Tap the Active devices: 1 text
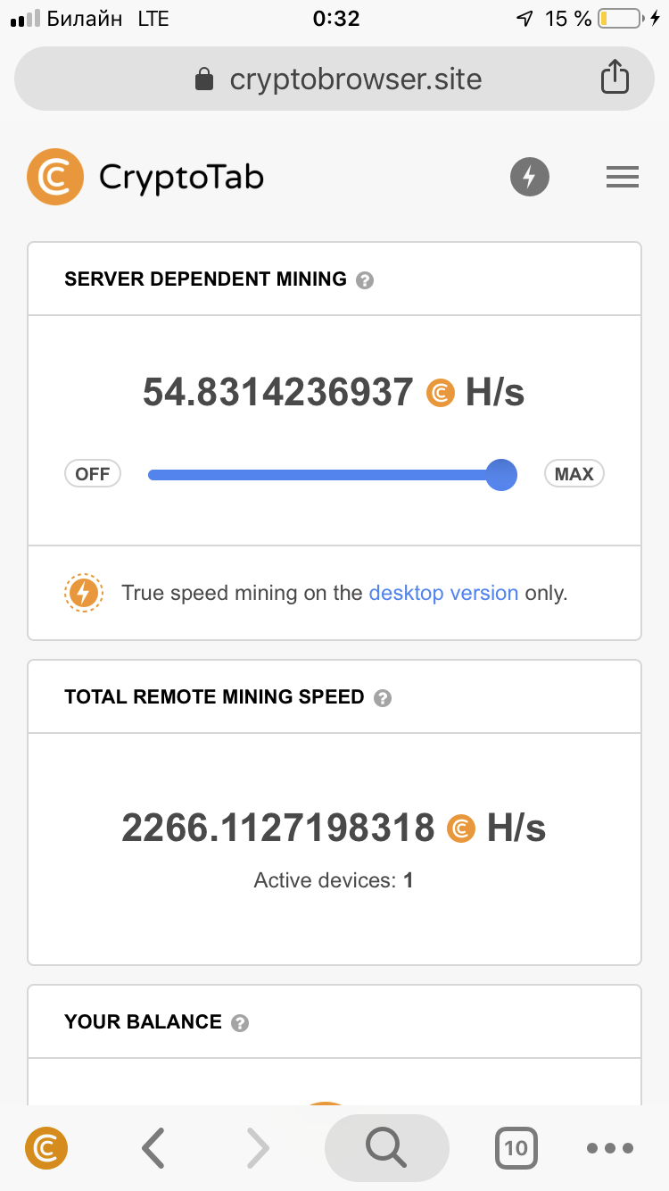Viewport: 669px width, 1191px height. 334,880
